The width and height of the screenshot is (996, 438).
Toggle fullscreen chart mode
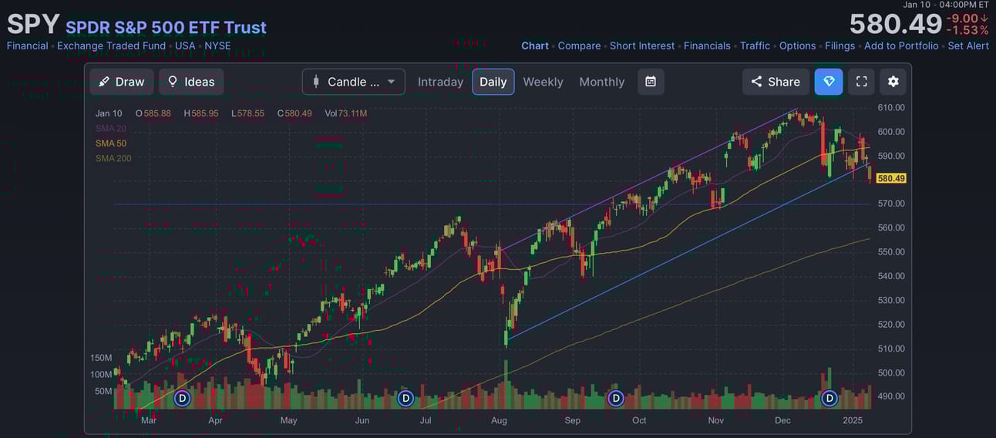[x=862, y=82]
